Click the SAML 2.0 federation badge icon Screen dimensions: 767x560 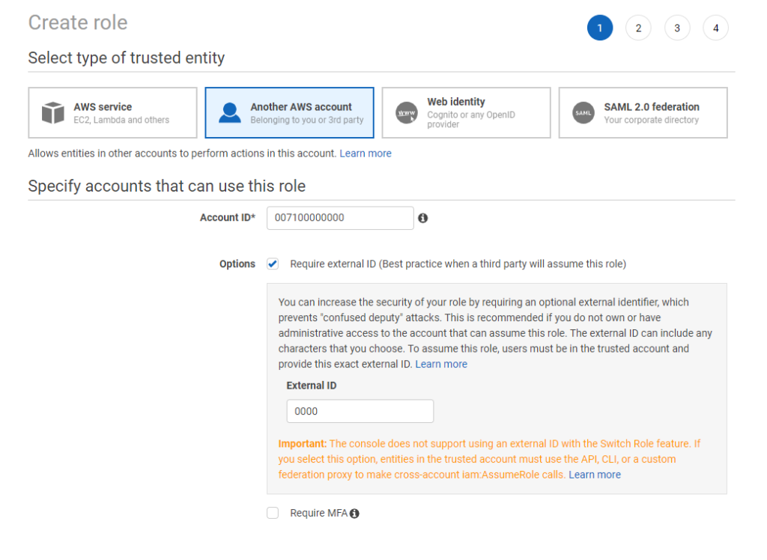pos(583,113)
